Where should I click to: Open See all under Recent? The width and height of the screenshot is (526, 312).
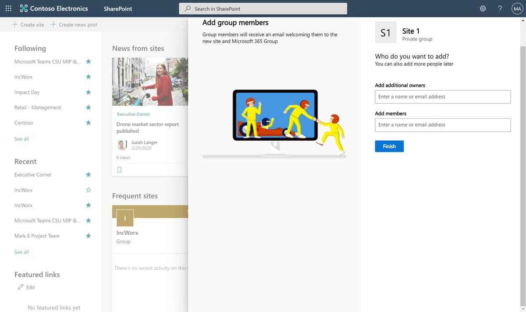(x=21, y=252)
